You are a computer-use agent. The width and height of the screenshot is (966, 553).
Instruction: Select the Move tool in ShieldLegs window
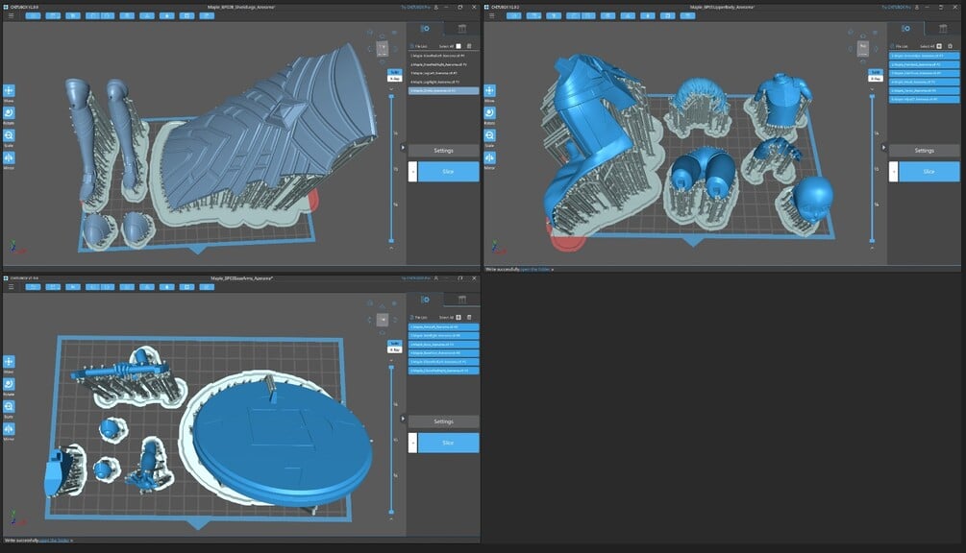9,90
